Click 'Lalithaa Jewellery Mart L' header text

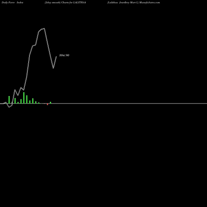(123, 2)
